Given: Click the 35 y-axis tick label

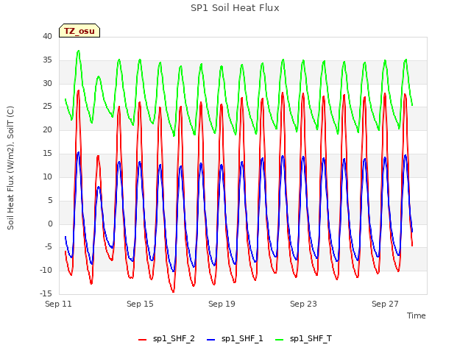Looking at the screenshot, I should coord(47,60).
